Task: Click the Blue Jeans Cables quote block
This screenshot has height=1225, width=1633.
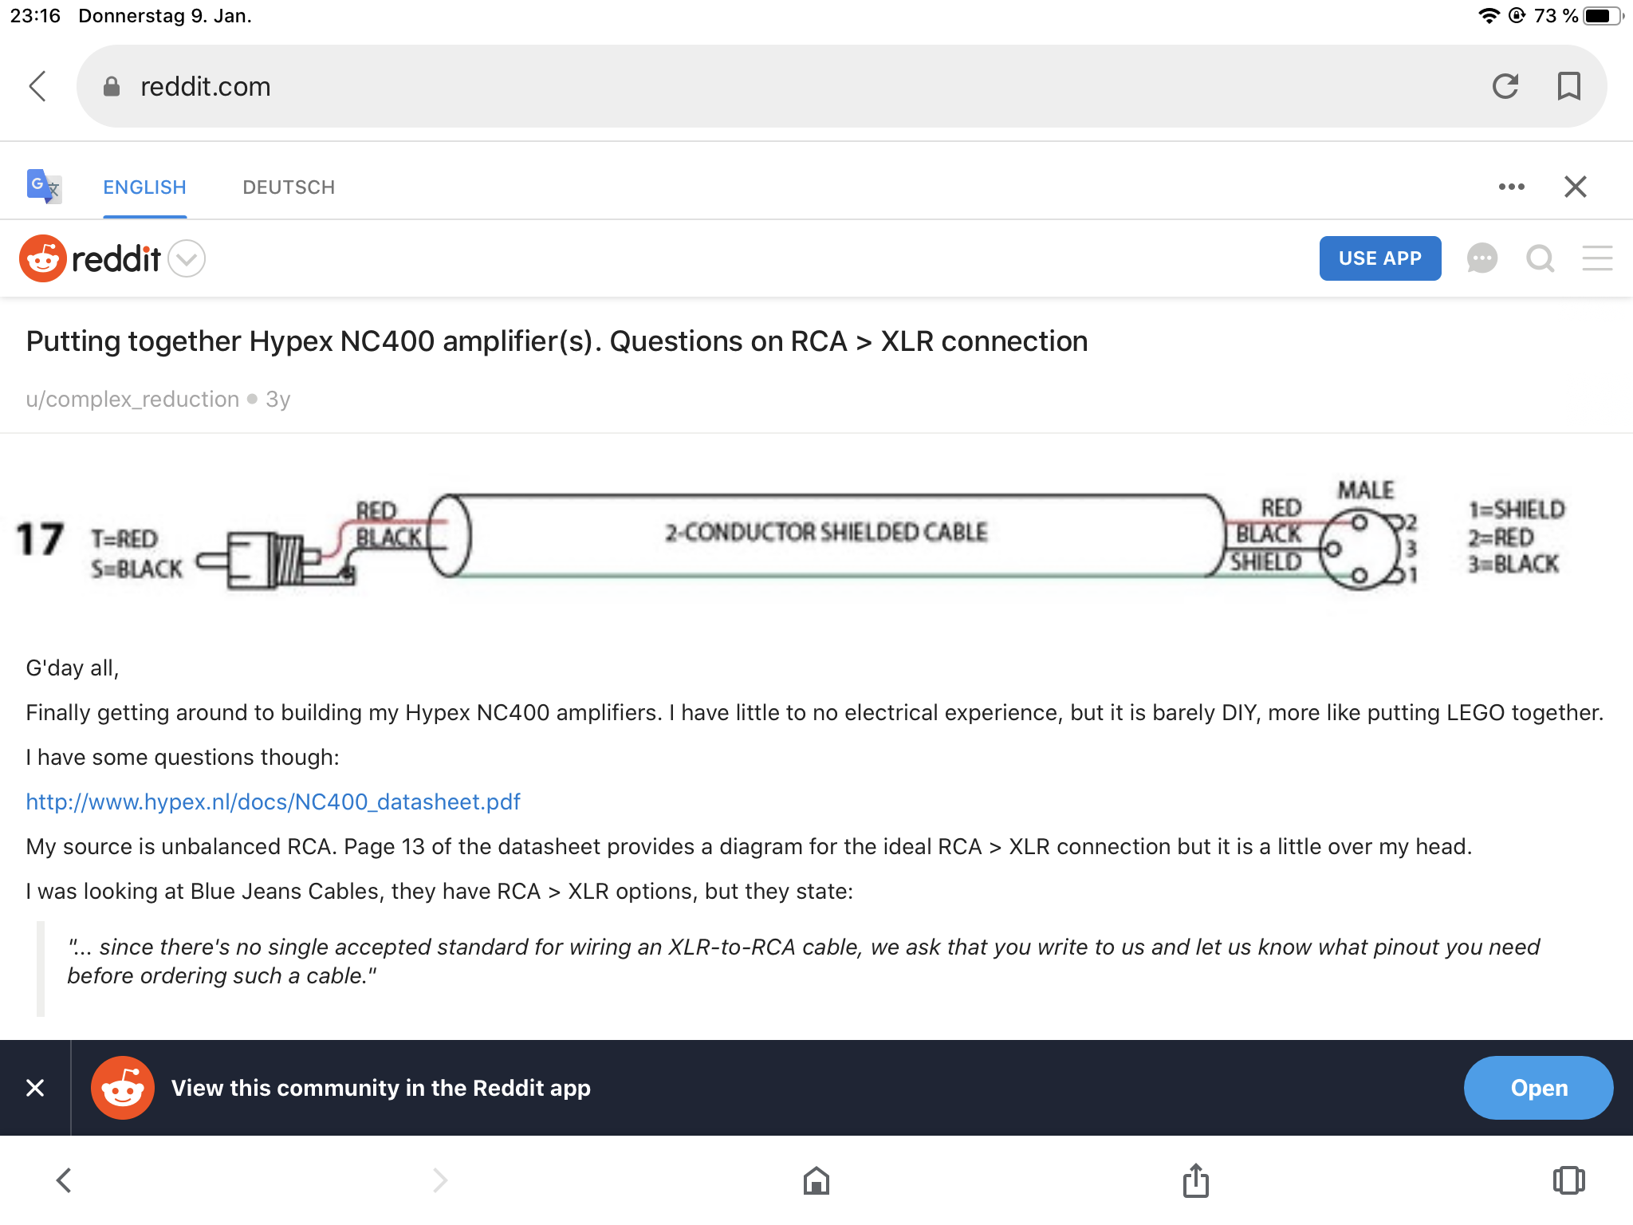Action: tap(804, 961)
